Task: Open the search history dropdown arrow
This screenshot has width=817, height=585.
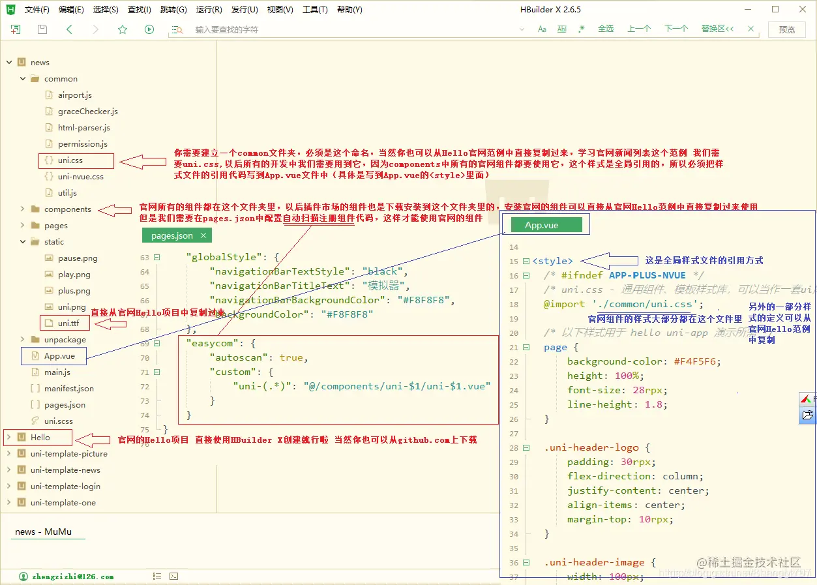Action: point(522,29)
